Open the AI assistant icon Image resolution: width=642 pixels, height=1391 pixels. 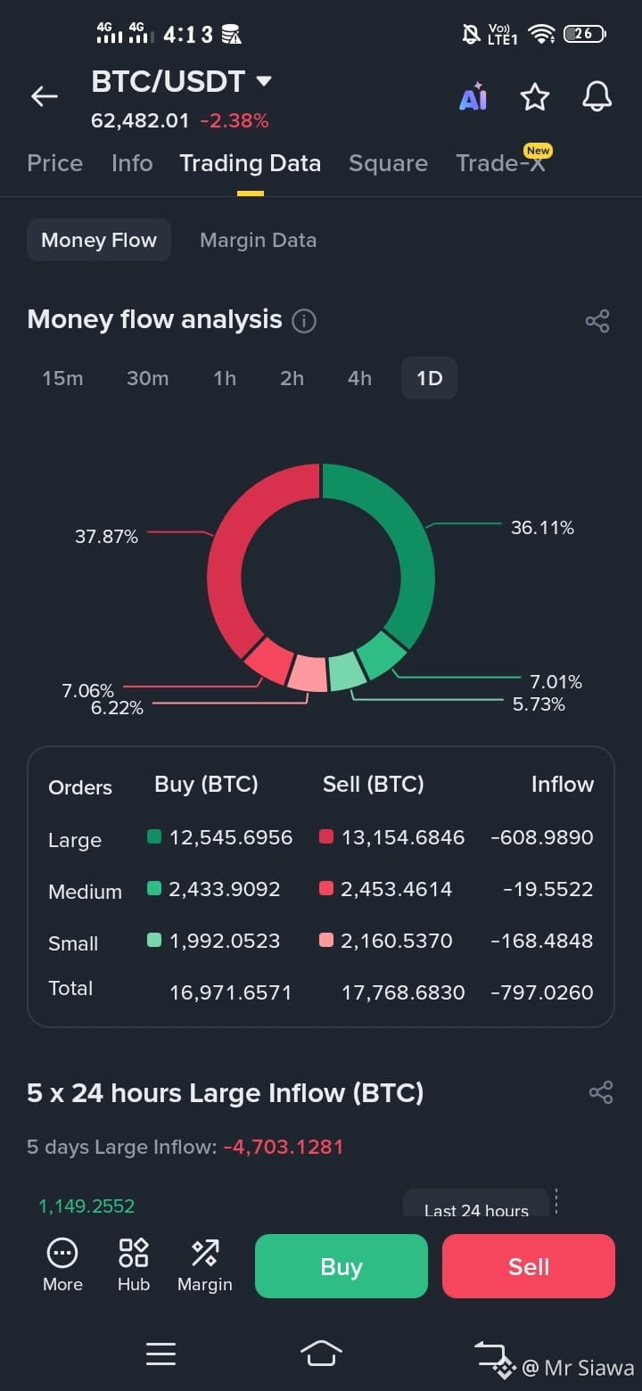[473, 96]
